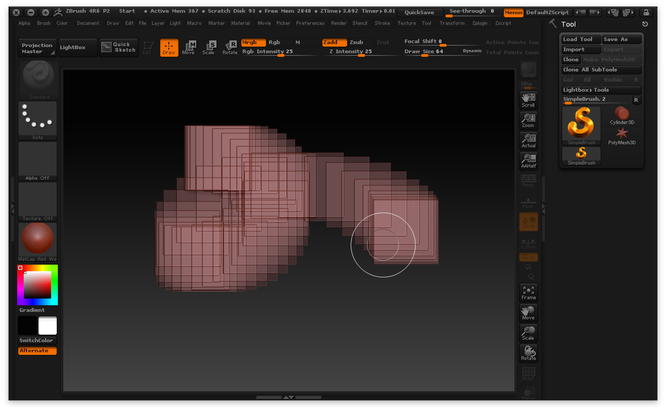Select the PolyMesh3D star tool

(622, 136)
